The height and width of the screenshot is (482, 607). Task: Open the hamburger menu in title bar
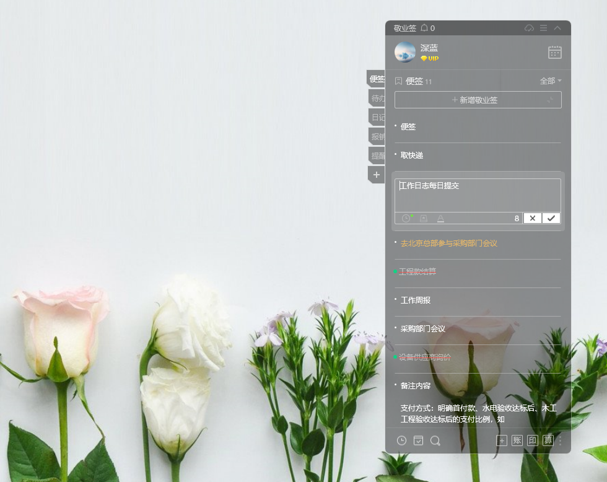pos(543,28)
